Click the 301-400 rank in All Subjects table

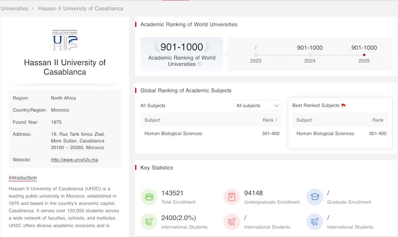point(271,134)
